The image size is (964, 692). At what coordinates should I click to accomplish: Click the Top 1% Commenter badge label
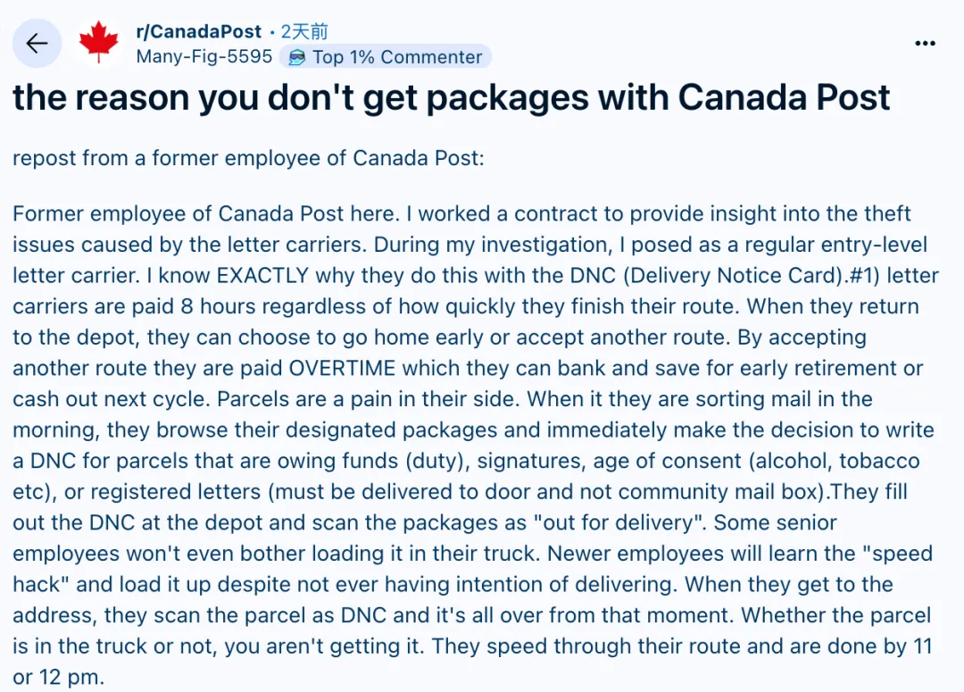coord(396,57)
